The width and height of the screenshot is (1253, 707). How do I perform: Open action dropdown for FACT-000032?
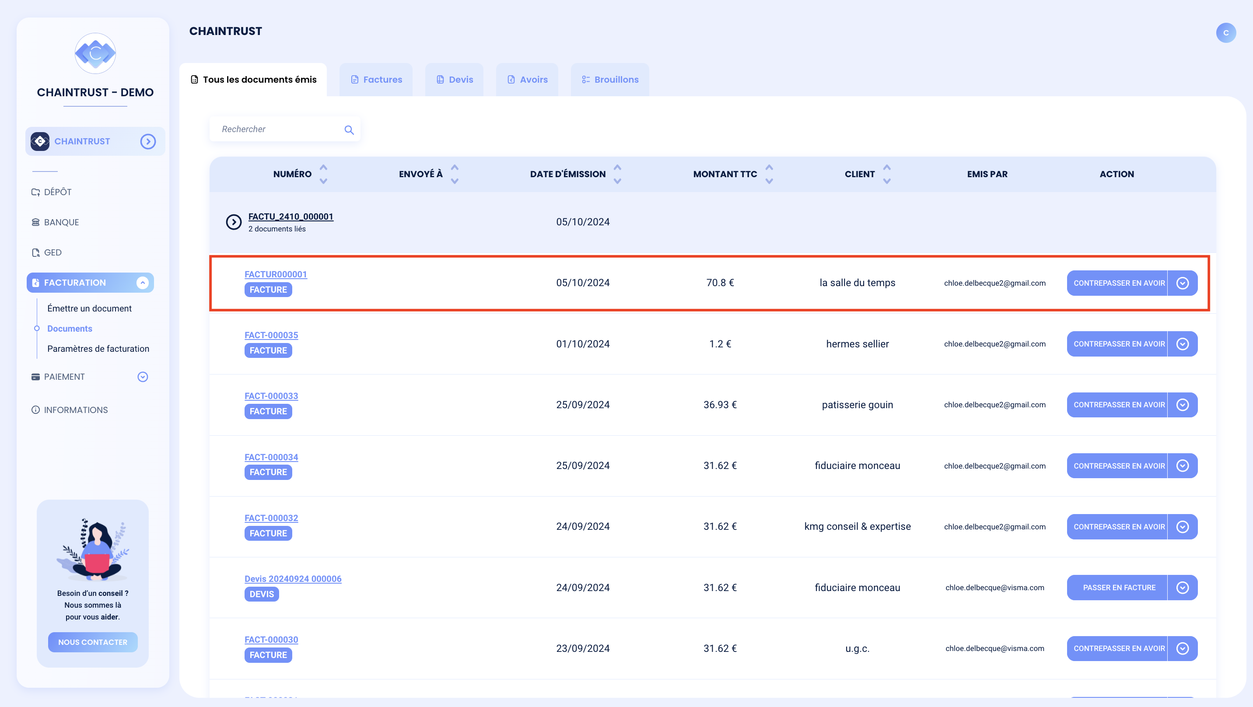pyautogui.click(x=1183, y=527)
